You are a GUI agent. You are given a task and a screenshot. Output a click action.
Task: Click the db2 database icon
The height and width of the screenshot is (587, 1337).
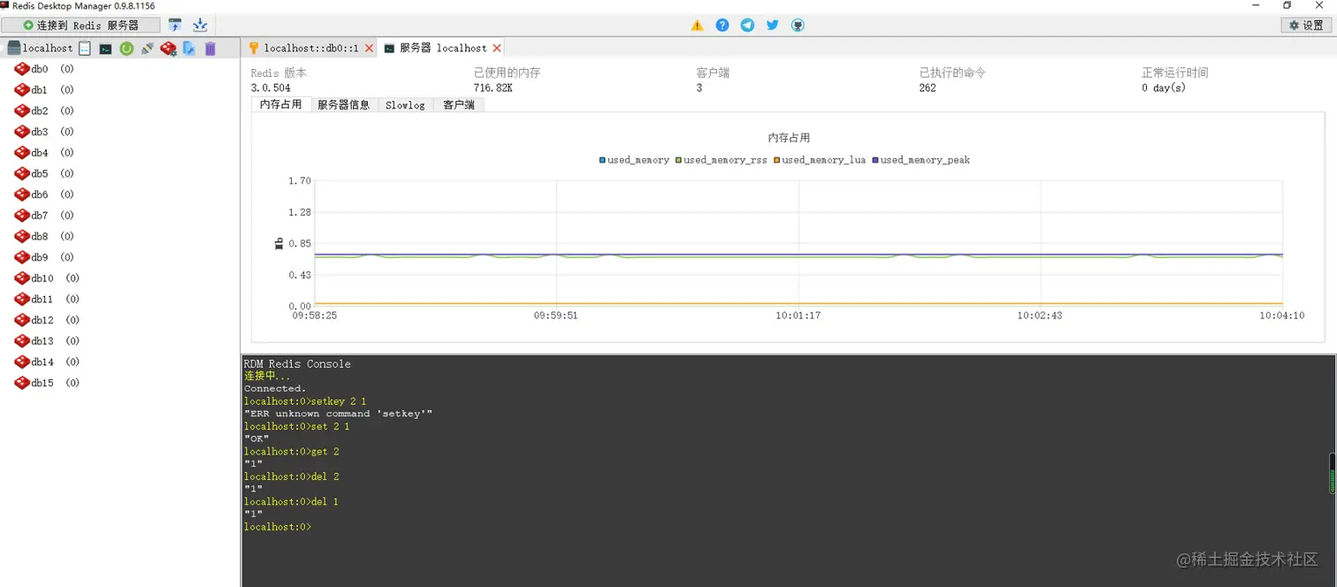(22, 111)
